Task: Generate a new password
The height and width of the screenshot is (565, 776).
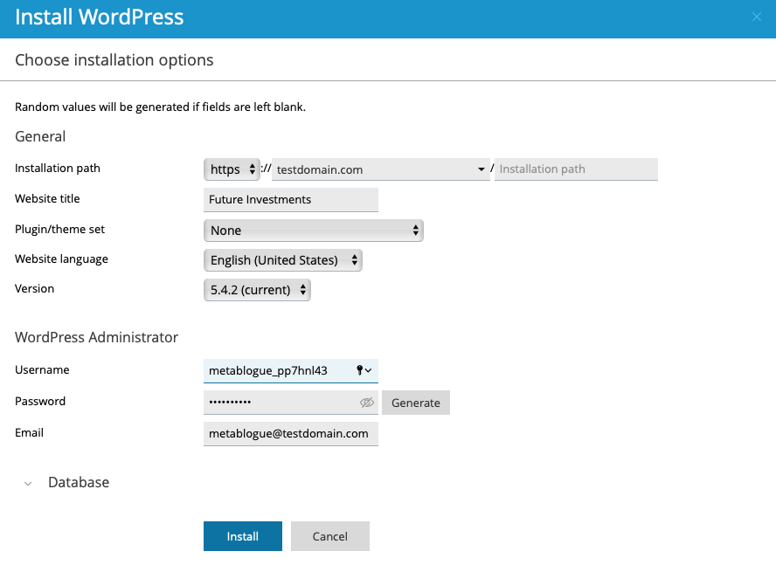Action: [415, 403]
